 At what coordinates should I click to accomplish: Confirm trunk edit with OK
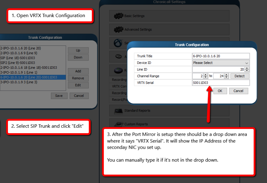point(220,91)
